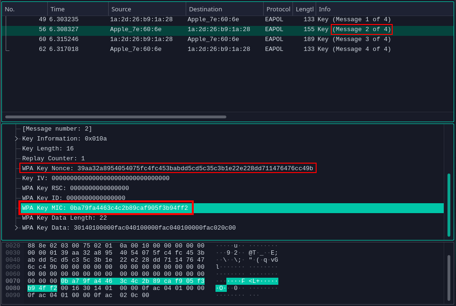Image resolution: width=456 pixels, height=306 pixels.
Task: Sort by the Protocol column header
Action: [x=278, y=9]
